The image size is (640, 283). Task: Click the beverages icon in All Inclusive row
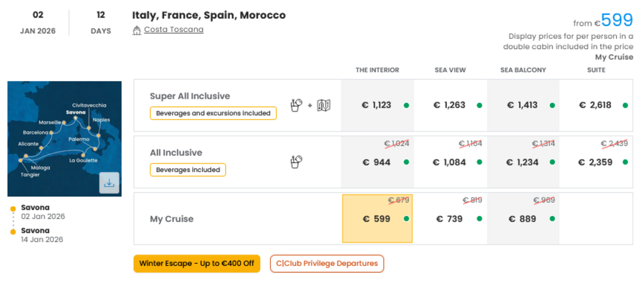tap(296, 162)
